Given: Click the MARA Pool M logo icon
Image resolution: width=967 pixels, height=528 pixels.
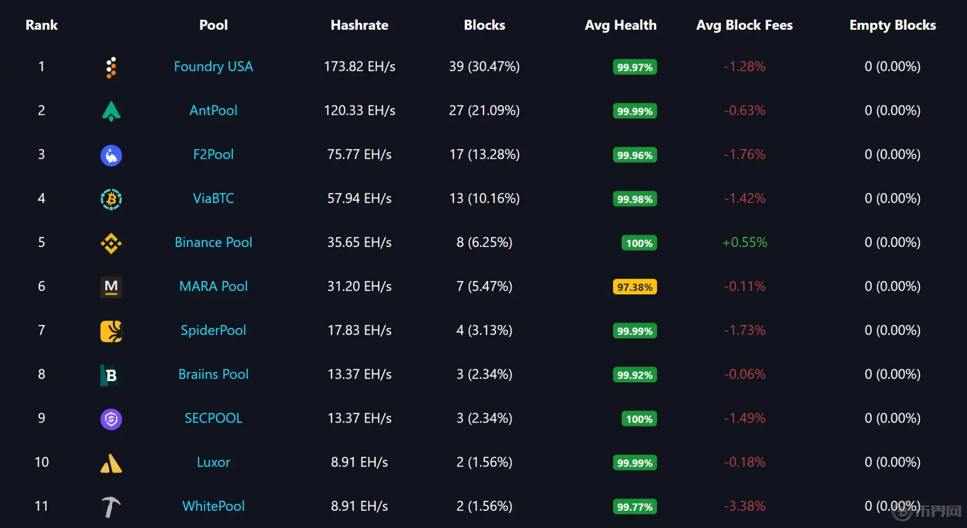Looking at the screenshot, I should pyautogui.click(x=111, y=287).
